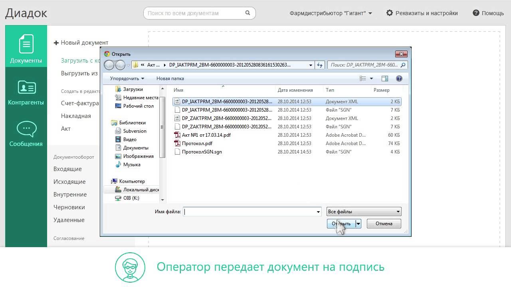Open the Сообщения chat icon

26,129
